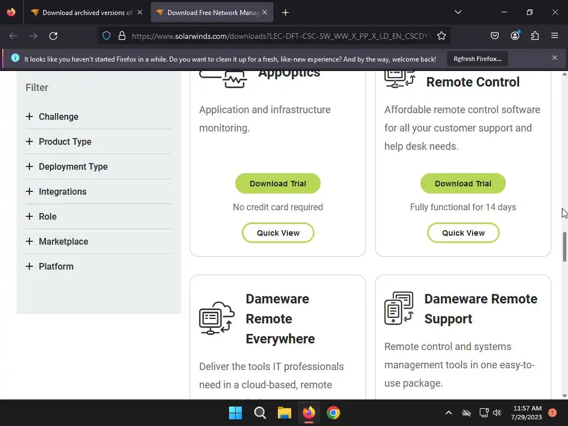Open Quick View for AppOptics
Image resolution: width=568 pixels, height=426 pixels.
pos(278,233)
